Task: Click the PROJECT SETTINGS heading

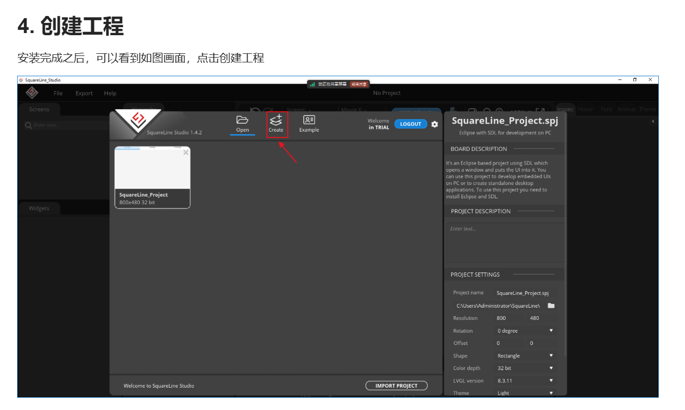Action: click(x=475, y=275)
